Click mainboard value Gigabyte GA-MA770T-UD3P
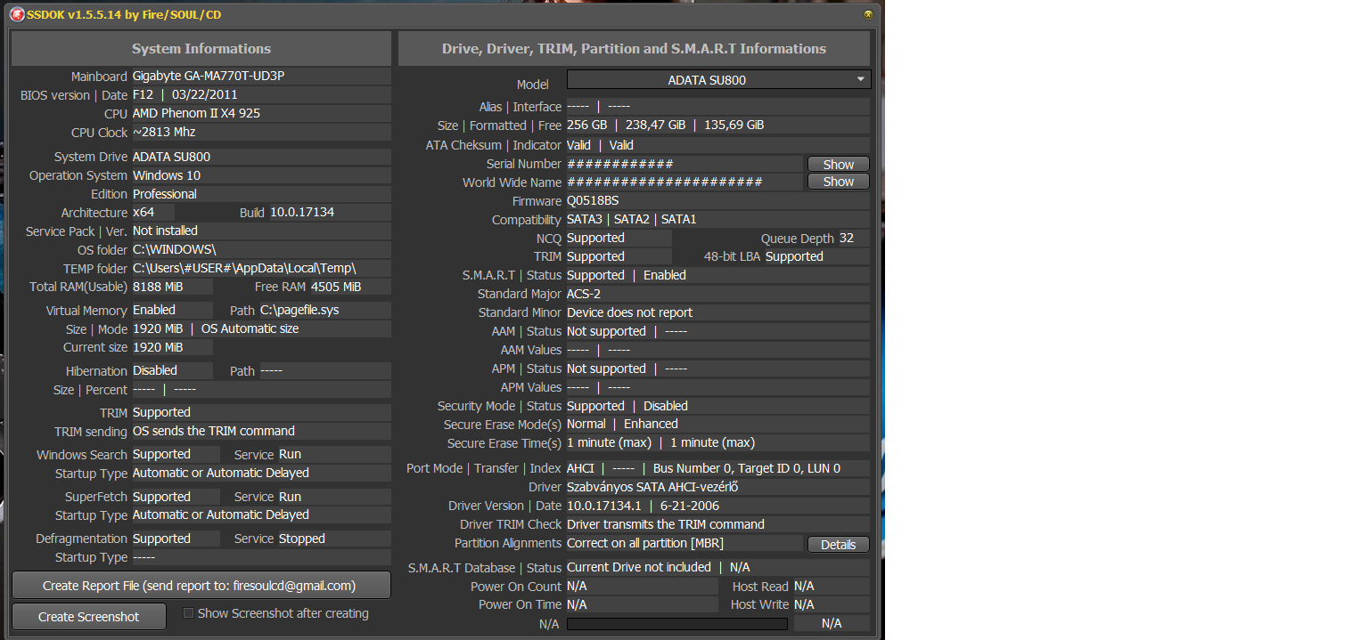This screenshot has height=640, width=1369. tap(261, 77)
